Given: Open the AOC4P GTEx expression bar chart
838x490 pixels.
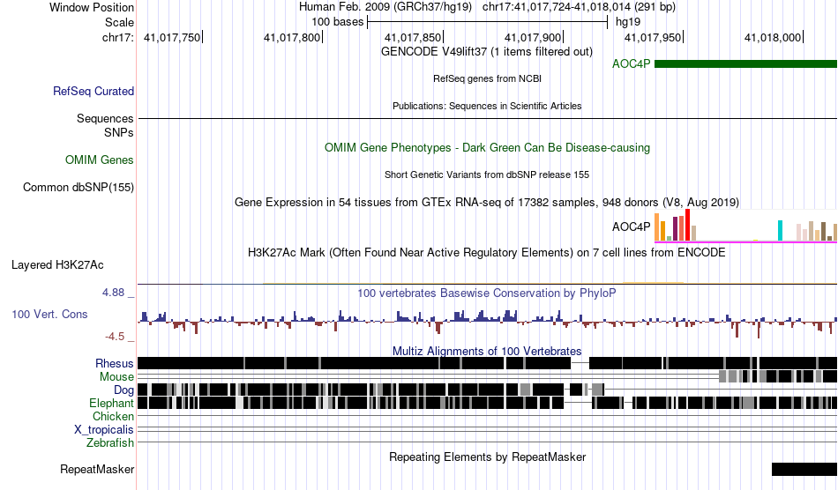Looking at the screenshot, I should pyautogui.click(x=745, y=226).
